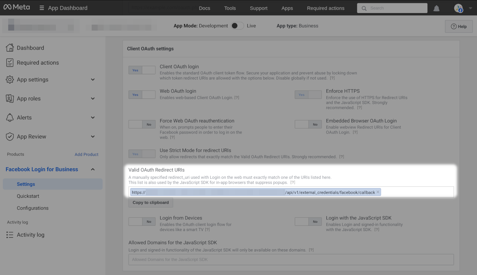
Task: Open Required actions in top navigation
Action: (x=326, y=8)
